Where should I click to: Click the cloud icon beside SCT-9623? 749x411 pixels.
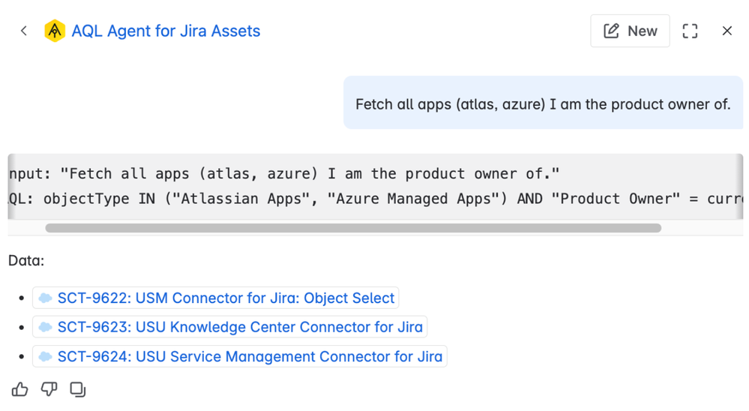coord(46,327)
